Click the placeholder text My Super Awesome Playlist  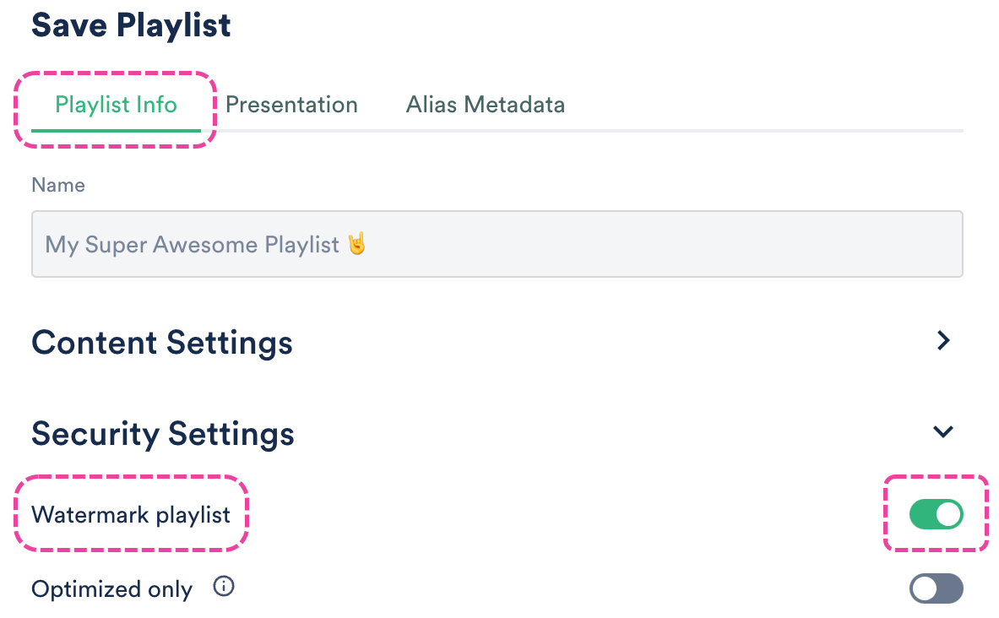tap(193, 245)
